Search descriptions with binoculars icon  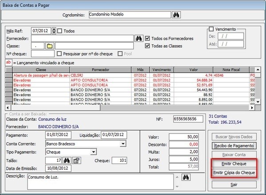(x=186, y=177)
